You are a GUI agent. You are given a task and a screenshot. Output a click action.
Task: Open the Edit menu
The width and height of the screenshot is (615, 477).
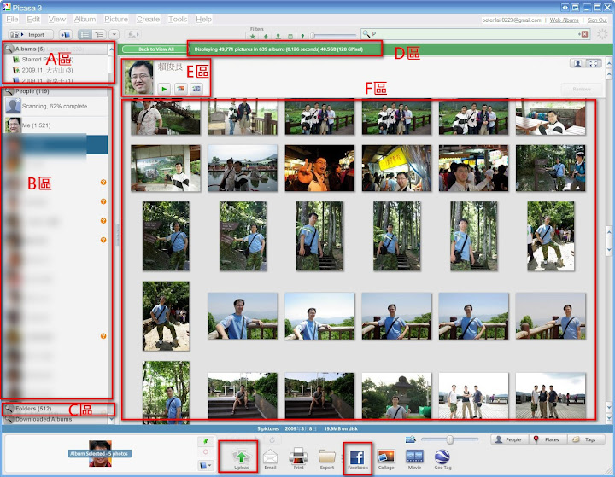click(33, 19)
